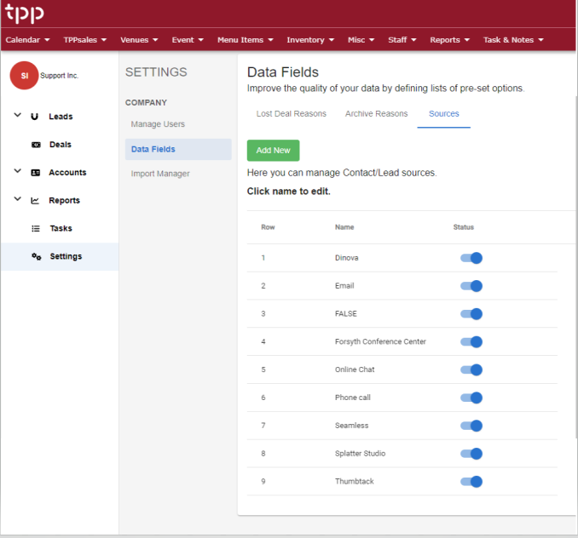The width and height of the screenshot is (578, 538).
Task: Click the Status column header
Action: [464, 227]
